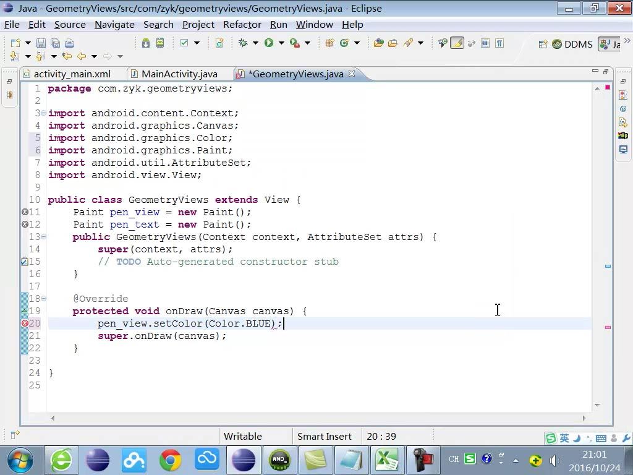
Task: Open the Android Virtual Device Manager icon
Action: coord(160,43)
